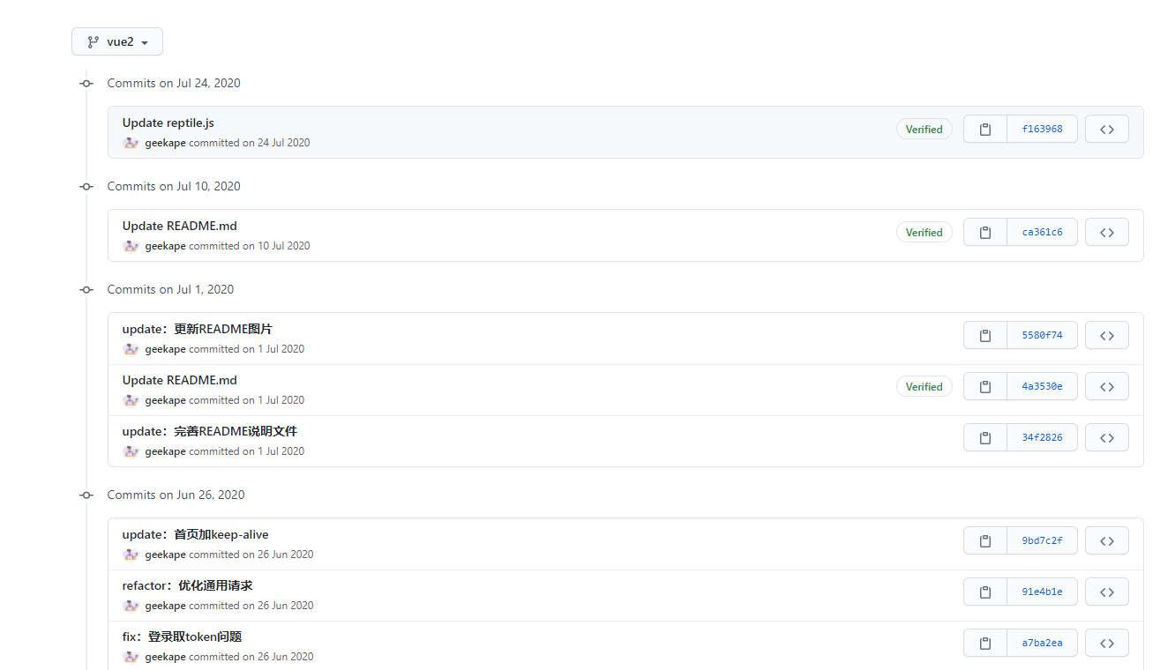
Task: Open 'Update README.md' commit from 10 Jul
Action: 179,226
